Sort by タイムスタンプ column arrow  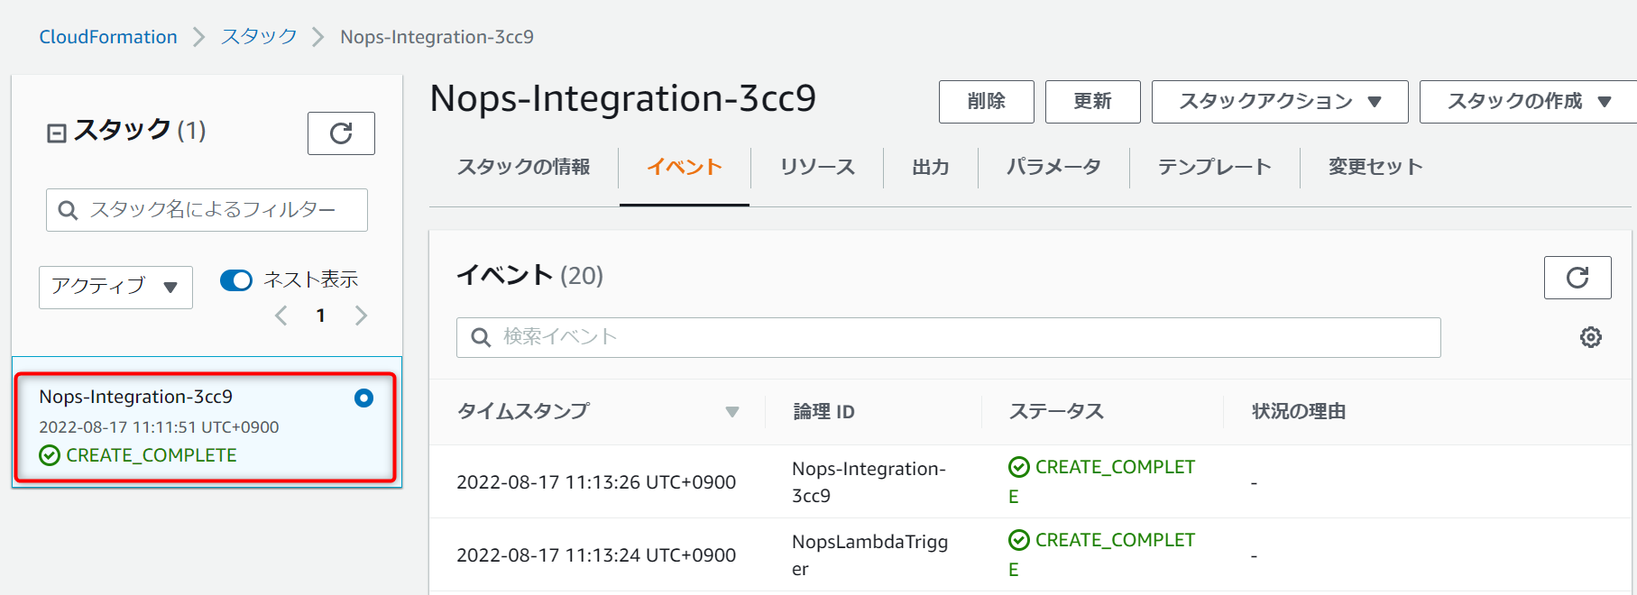pyautogui.click(x=732, y=412)
